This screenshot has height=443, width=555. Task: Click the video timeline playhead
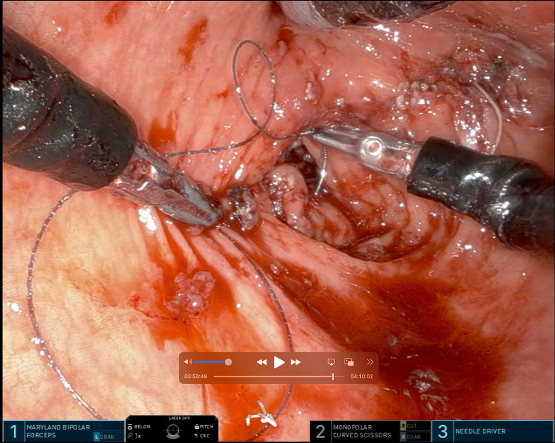333,376
